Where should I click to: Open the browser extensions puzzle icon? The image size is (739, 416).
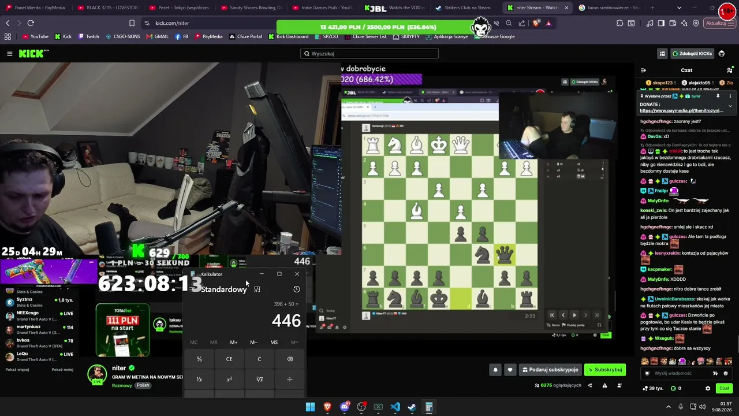[x=619, y=23]
